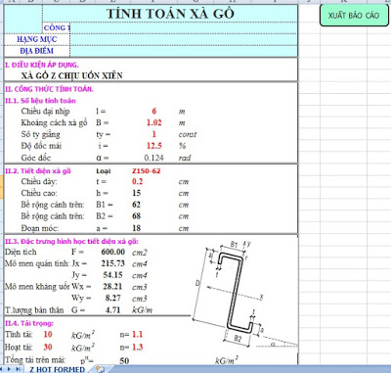Select the area value 600.00
Image resolution: width=391 pixels, height=373 pixels.
pyautogui.click(x=113, y=252)
